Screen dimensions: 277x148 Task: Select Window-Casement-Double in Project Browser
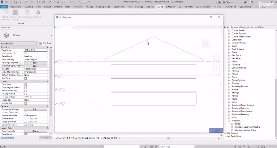248,127
